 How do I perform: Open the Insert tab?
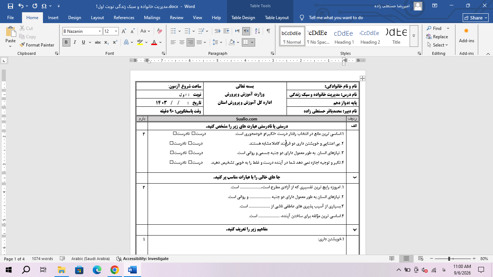(53, 18)
